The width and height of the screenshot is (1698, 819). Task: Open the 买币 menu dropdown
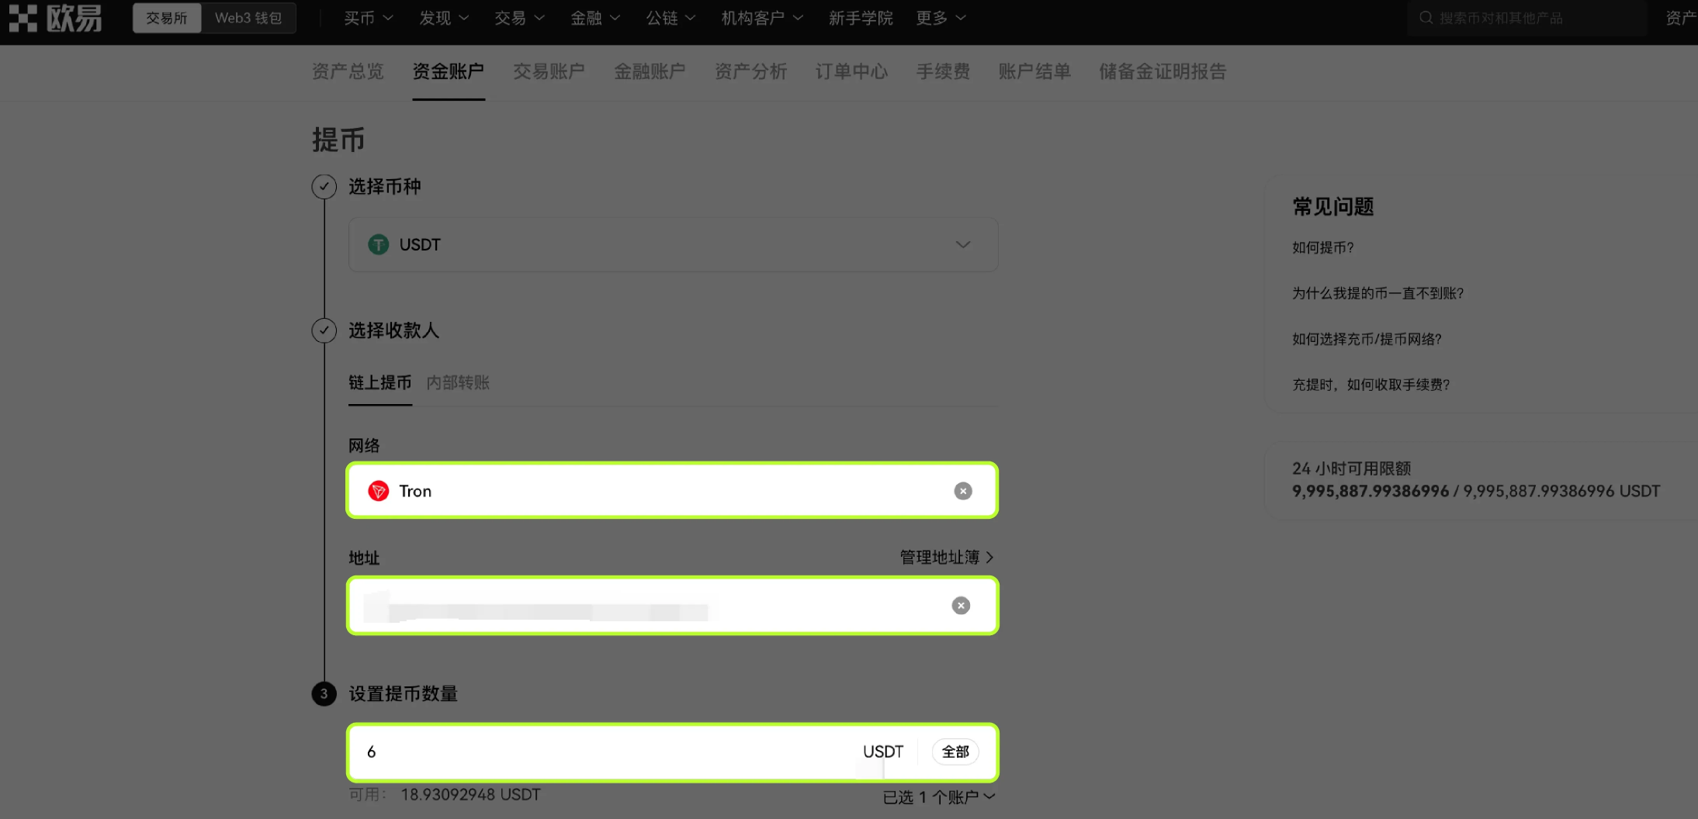[x=368, y=18]
